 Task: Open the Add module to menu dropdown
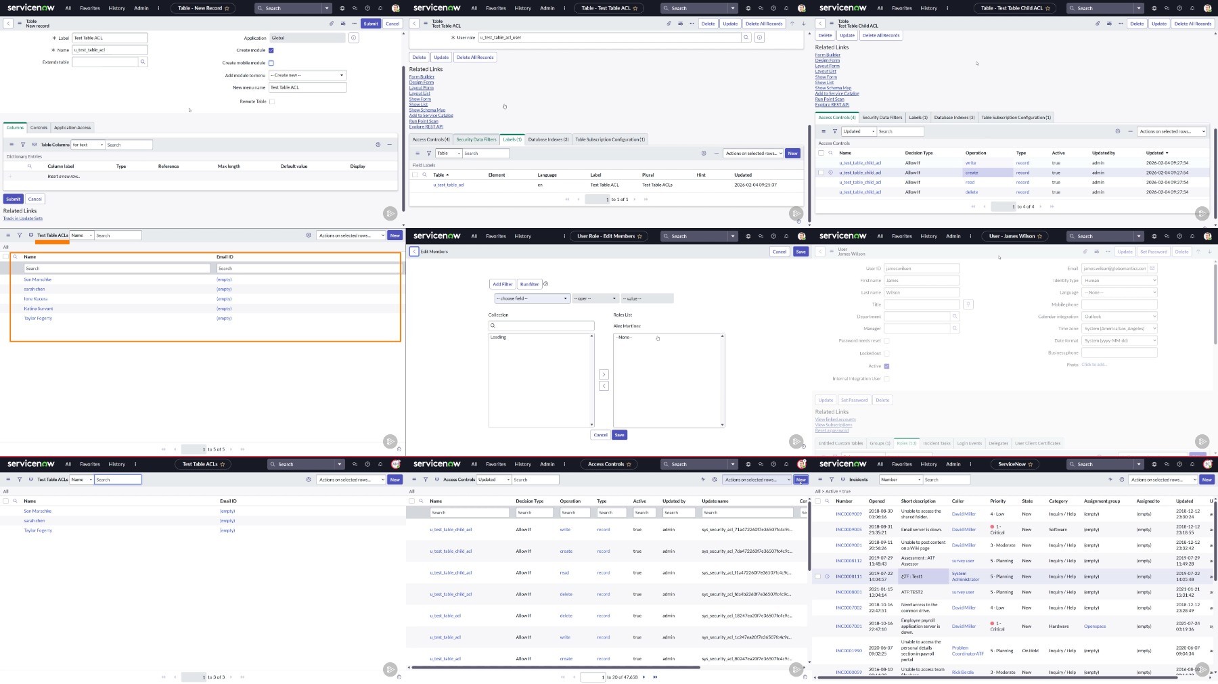[x=307, y=75]
